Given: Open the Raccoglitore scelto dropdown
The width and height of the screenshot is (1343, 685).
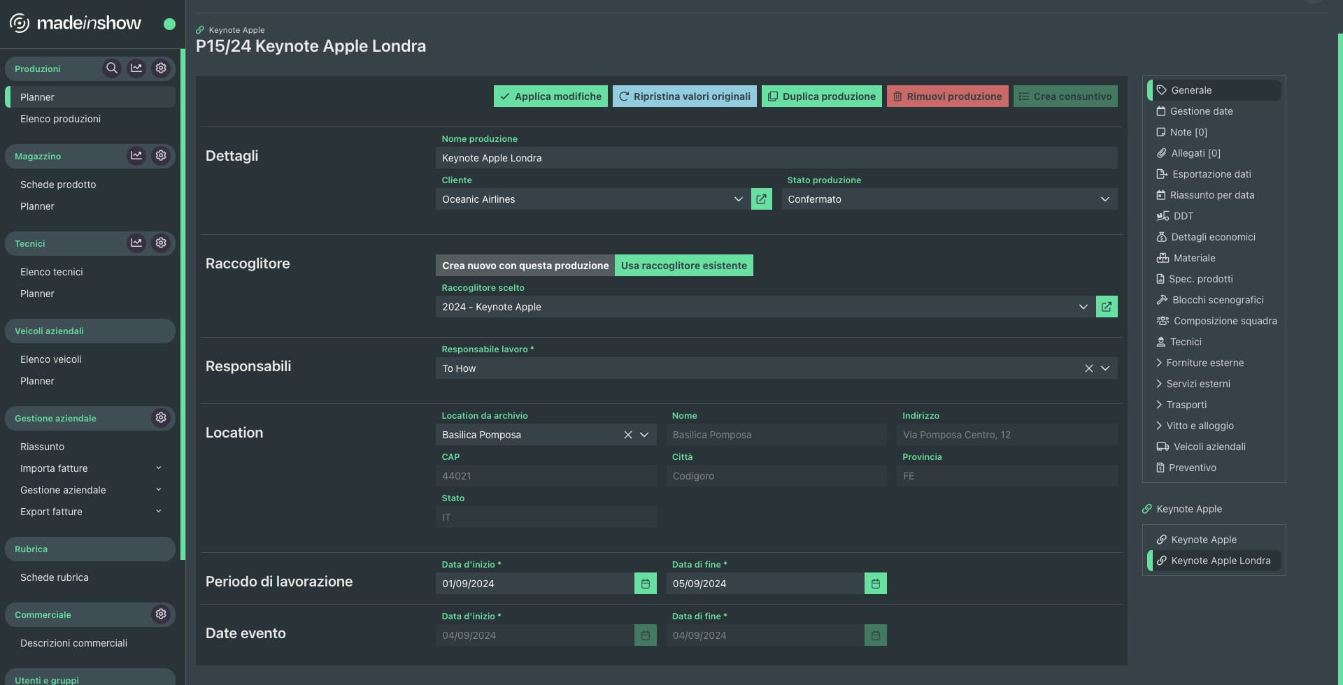Looking at the screenshot, I should [x=765, y=307].
